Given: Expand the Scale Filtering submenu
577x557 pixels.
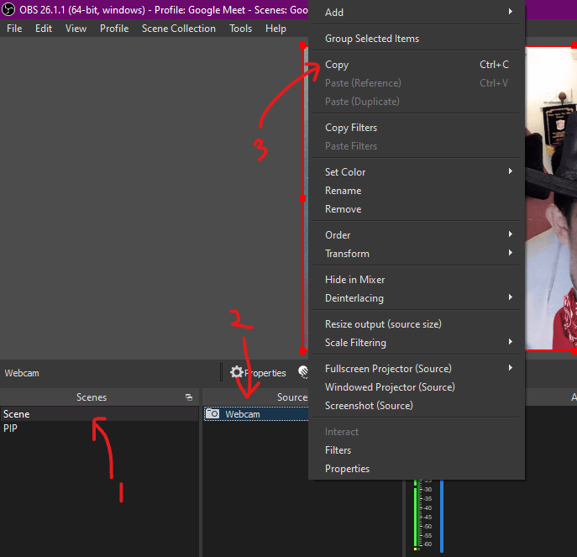Looking at the screenshot, I should (x=417, y=343).
